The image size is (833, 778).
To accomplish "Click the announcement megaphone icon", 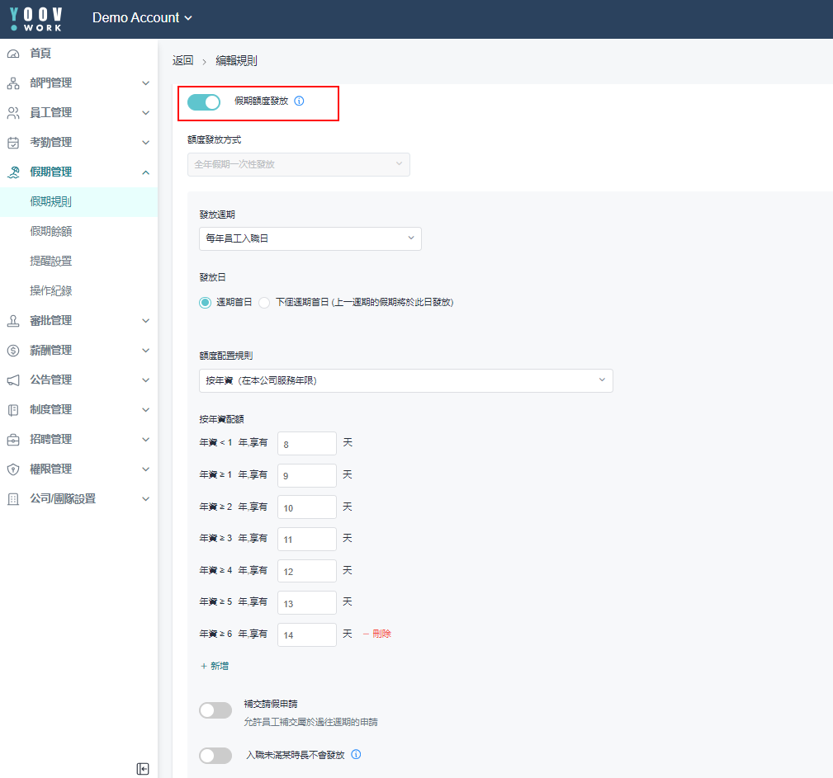I will [13, 380].
